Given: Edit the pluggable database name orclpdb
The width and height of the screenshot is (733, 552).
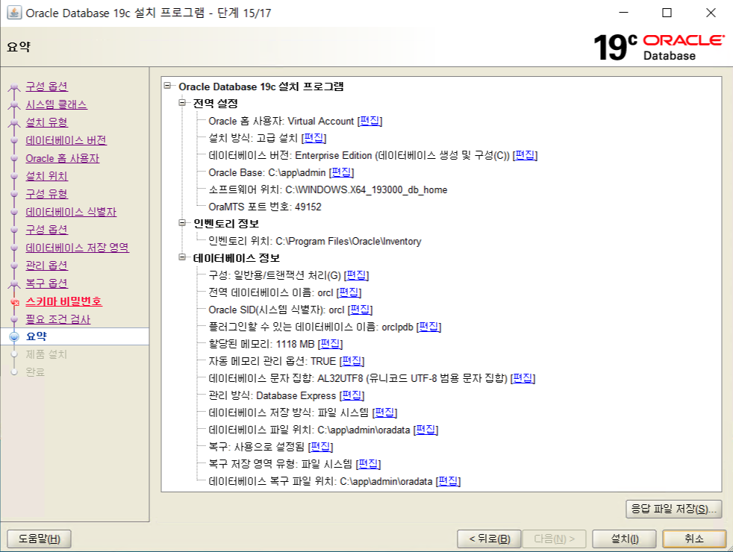Looking at the screenshot, I should coord(428,327).
